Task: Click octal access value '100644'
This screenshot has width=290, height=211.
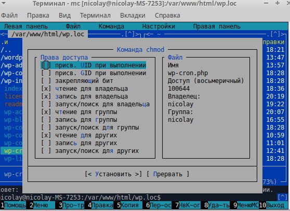Action: point(179,89)
